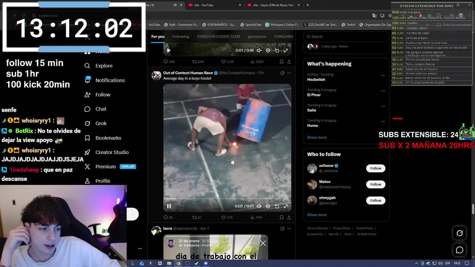475x267 pixels.
Task: Mute the X browser tab audio
Action: 175,5
